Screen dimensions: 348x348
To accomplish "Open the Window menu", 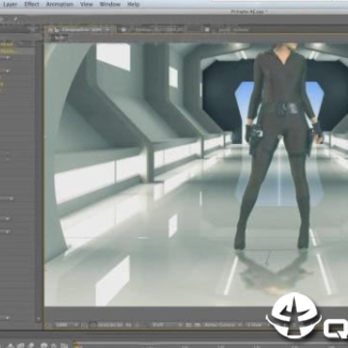I will [110, 4].
